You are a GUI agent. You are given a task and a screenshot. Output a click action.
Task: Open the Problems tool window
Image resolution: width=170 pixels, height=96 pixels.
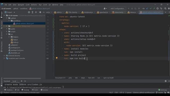(8, 90)
